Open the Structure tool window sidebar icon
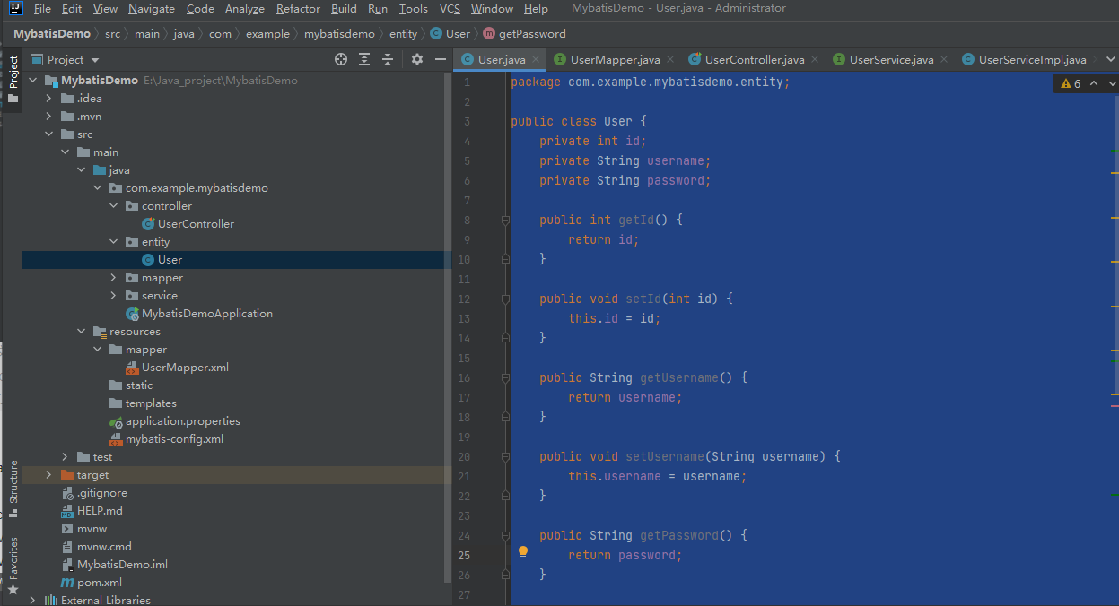Viewport: 1119px width, 606px height. [12, 482]
